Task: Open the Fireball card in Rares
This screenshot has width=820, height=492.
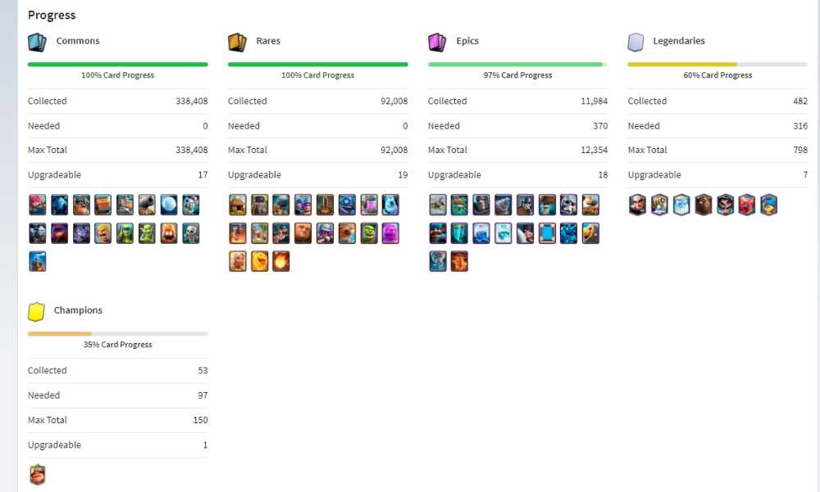Action: [280, 262]
